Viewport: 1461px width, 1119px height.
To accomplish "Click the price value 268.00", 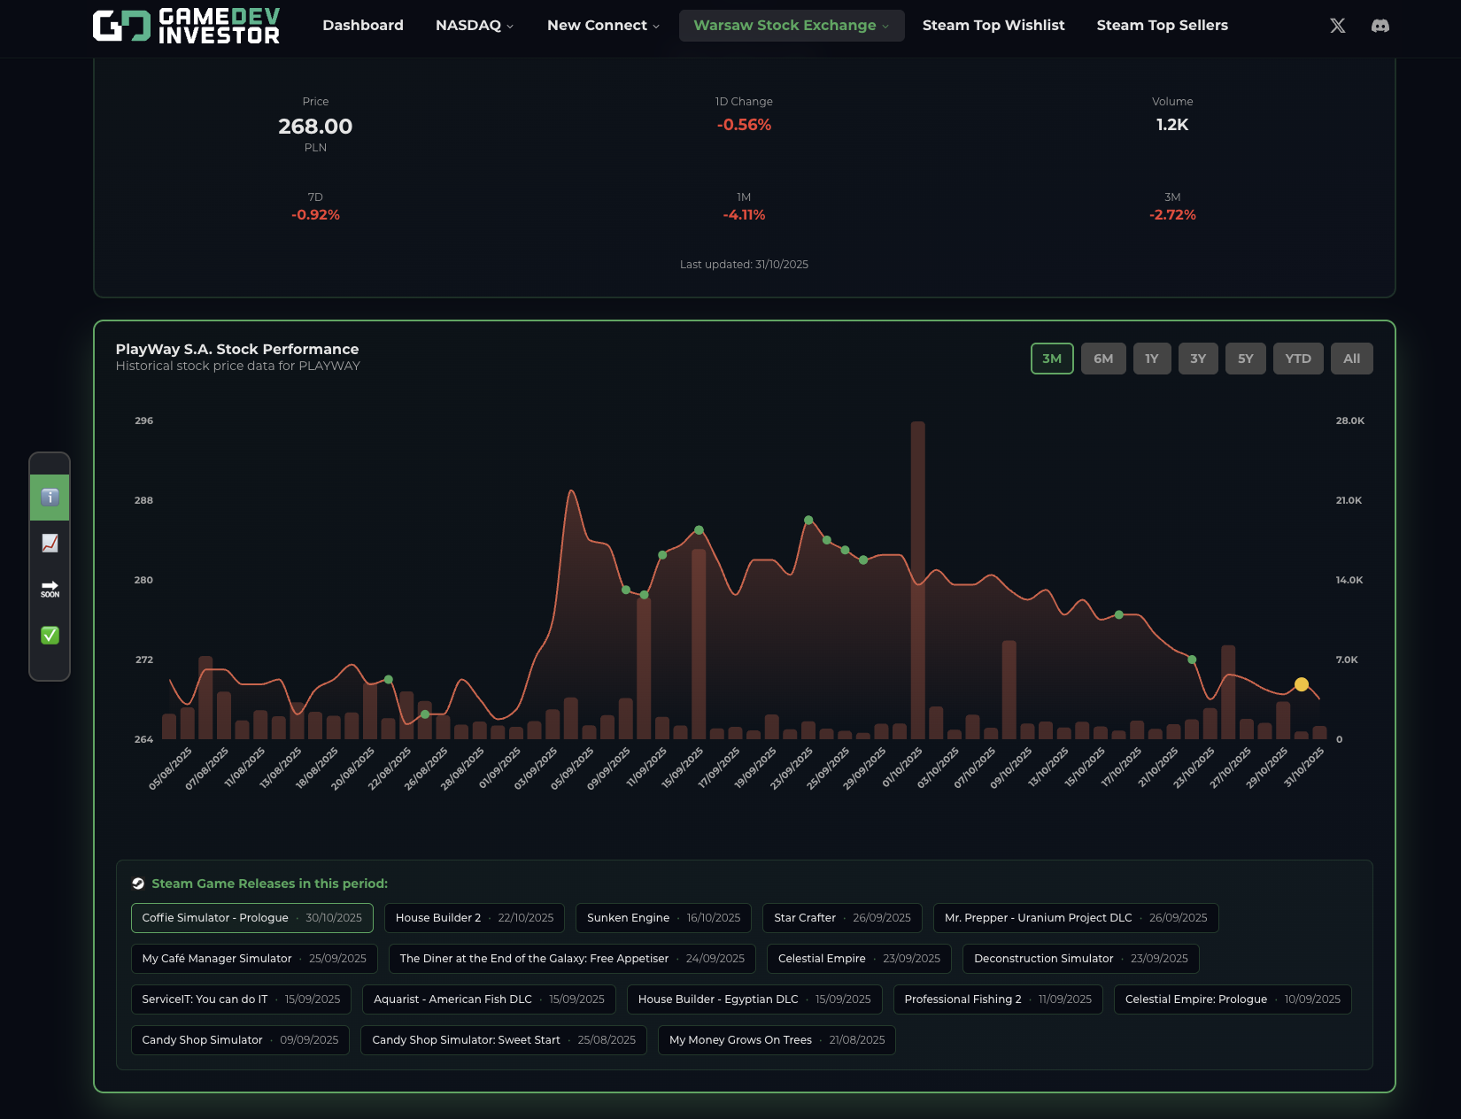I will pyautogui.click(x=315, y=127).
